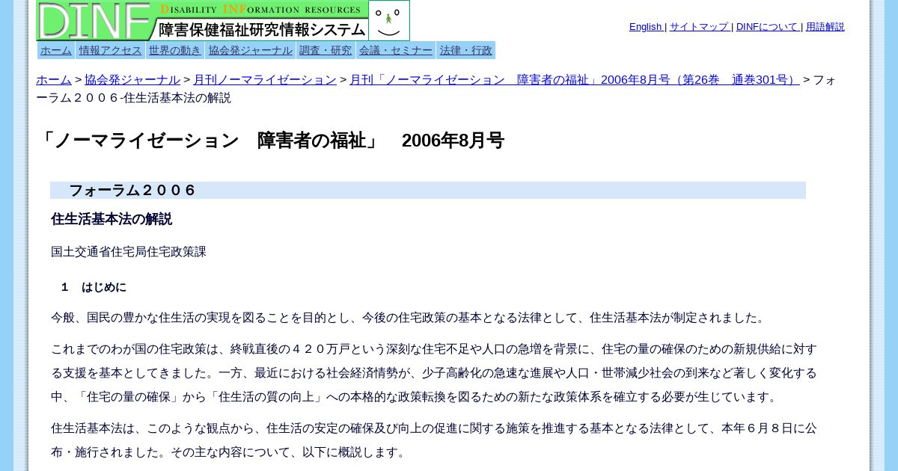
Task: Open the 用語解説 link
Action: tap(825, 27)
